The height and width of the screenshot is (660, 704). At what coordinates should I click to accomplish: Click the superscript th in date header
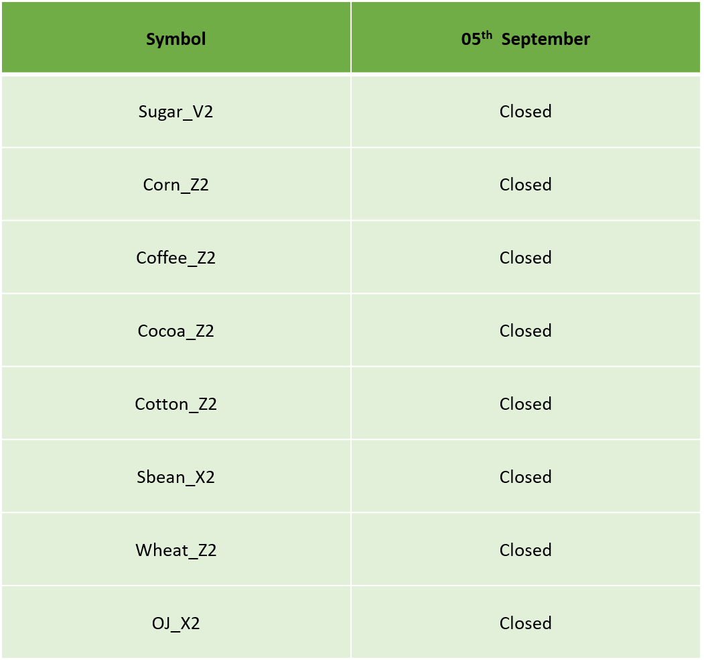[487, 35]
